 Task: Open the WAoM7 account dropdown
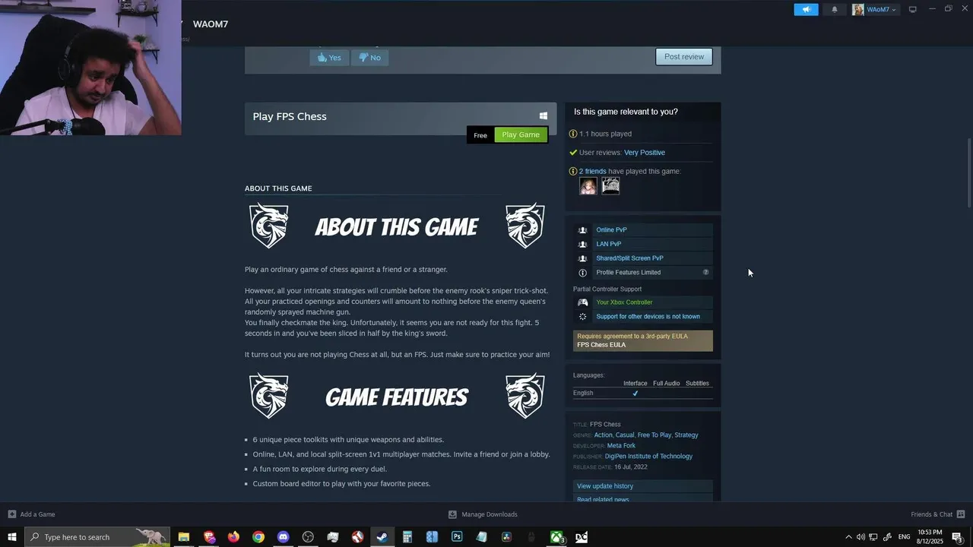pyautogui.click(x=875, y=9)
